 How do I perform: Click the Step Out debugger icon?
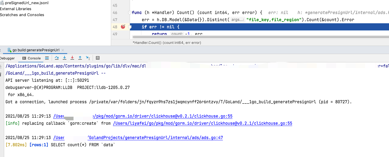[x=80, y=58]
